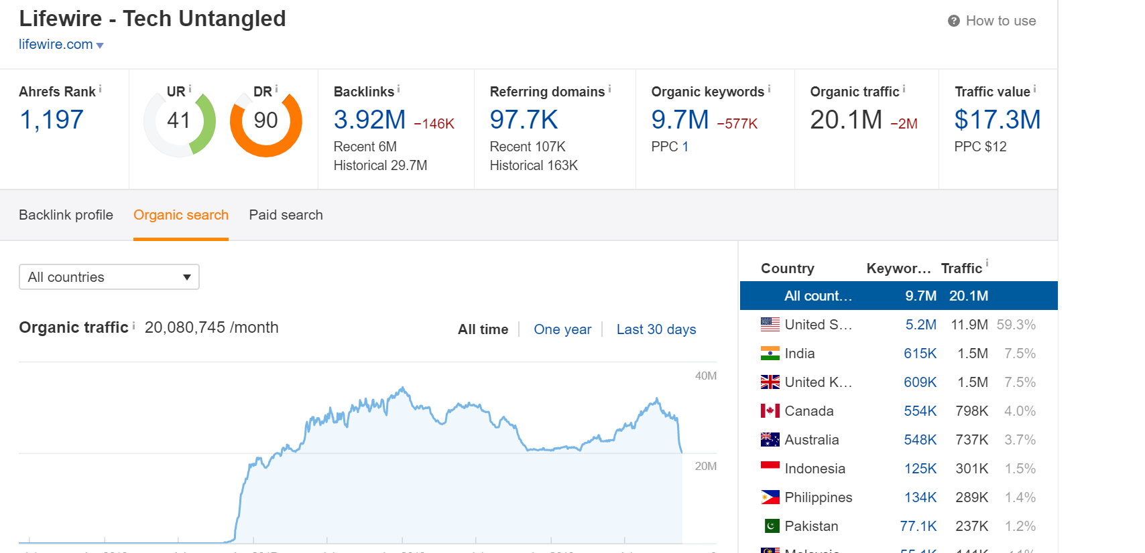Image resolution: width=1145 pixels, height=553 pixels.
Task: Select the Organic search tab
Action: 181,215
